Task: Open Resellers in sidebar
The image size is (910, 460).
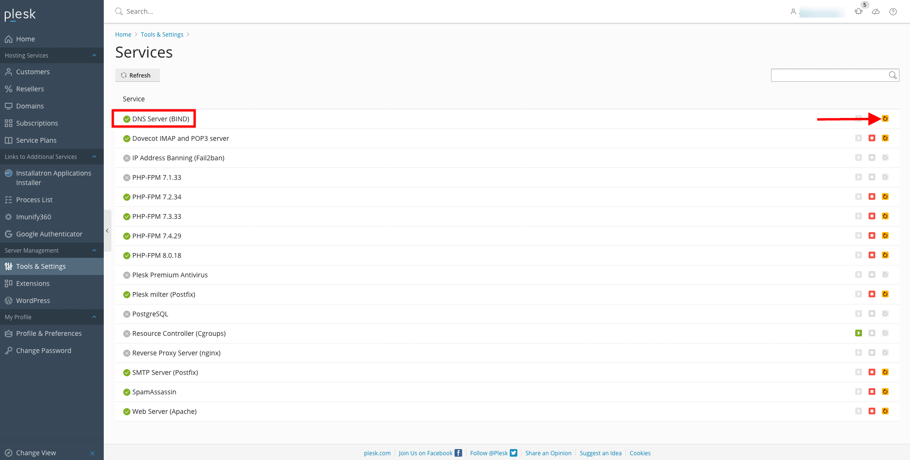Action: (x=52, y=89)
